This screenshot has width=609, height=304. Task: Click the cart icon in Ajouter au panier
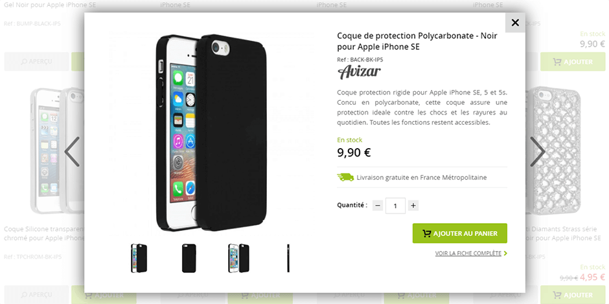click(x=427, y=233)
